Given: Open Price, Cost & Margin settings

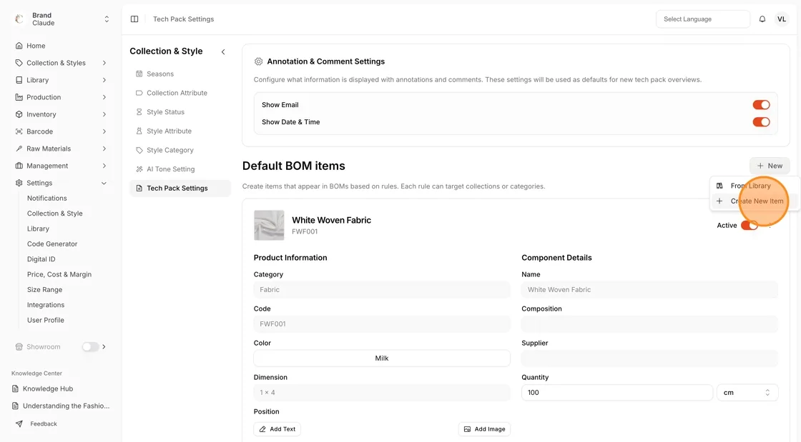Looking at the screenshot, I should pos(59,274).
